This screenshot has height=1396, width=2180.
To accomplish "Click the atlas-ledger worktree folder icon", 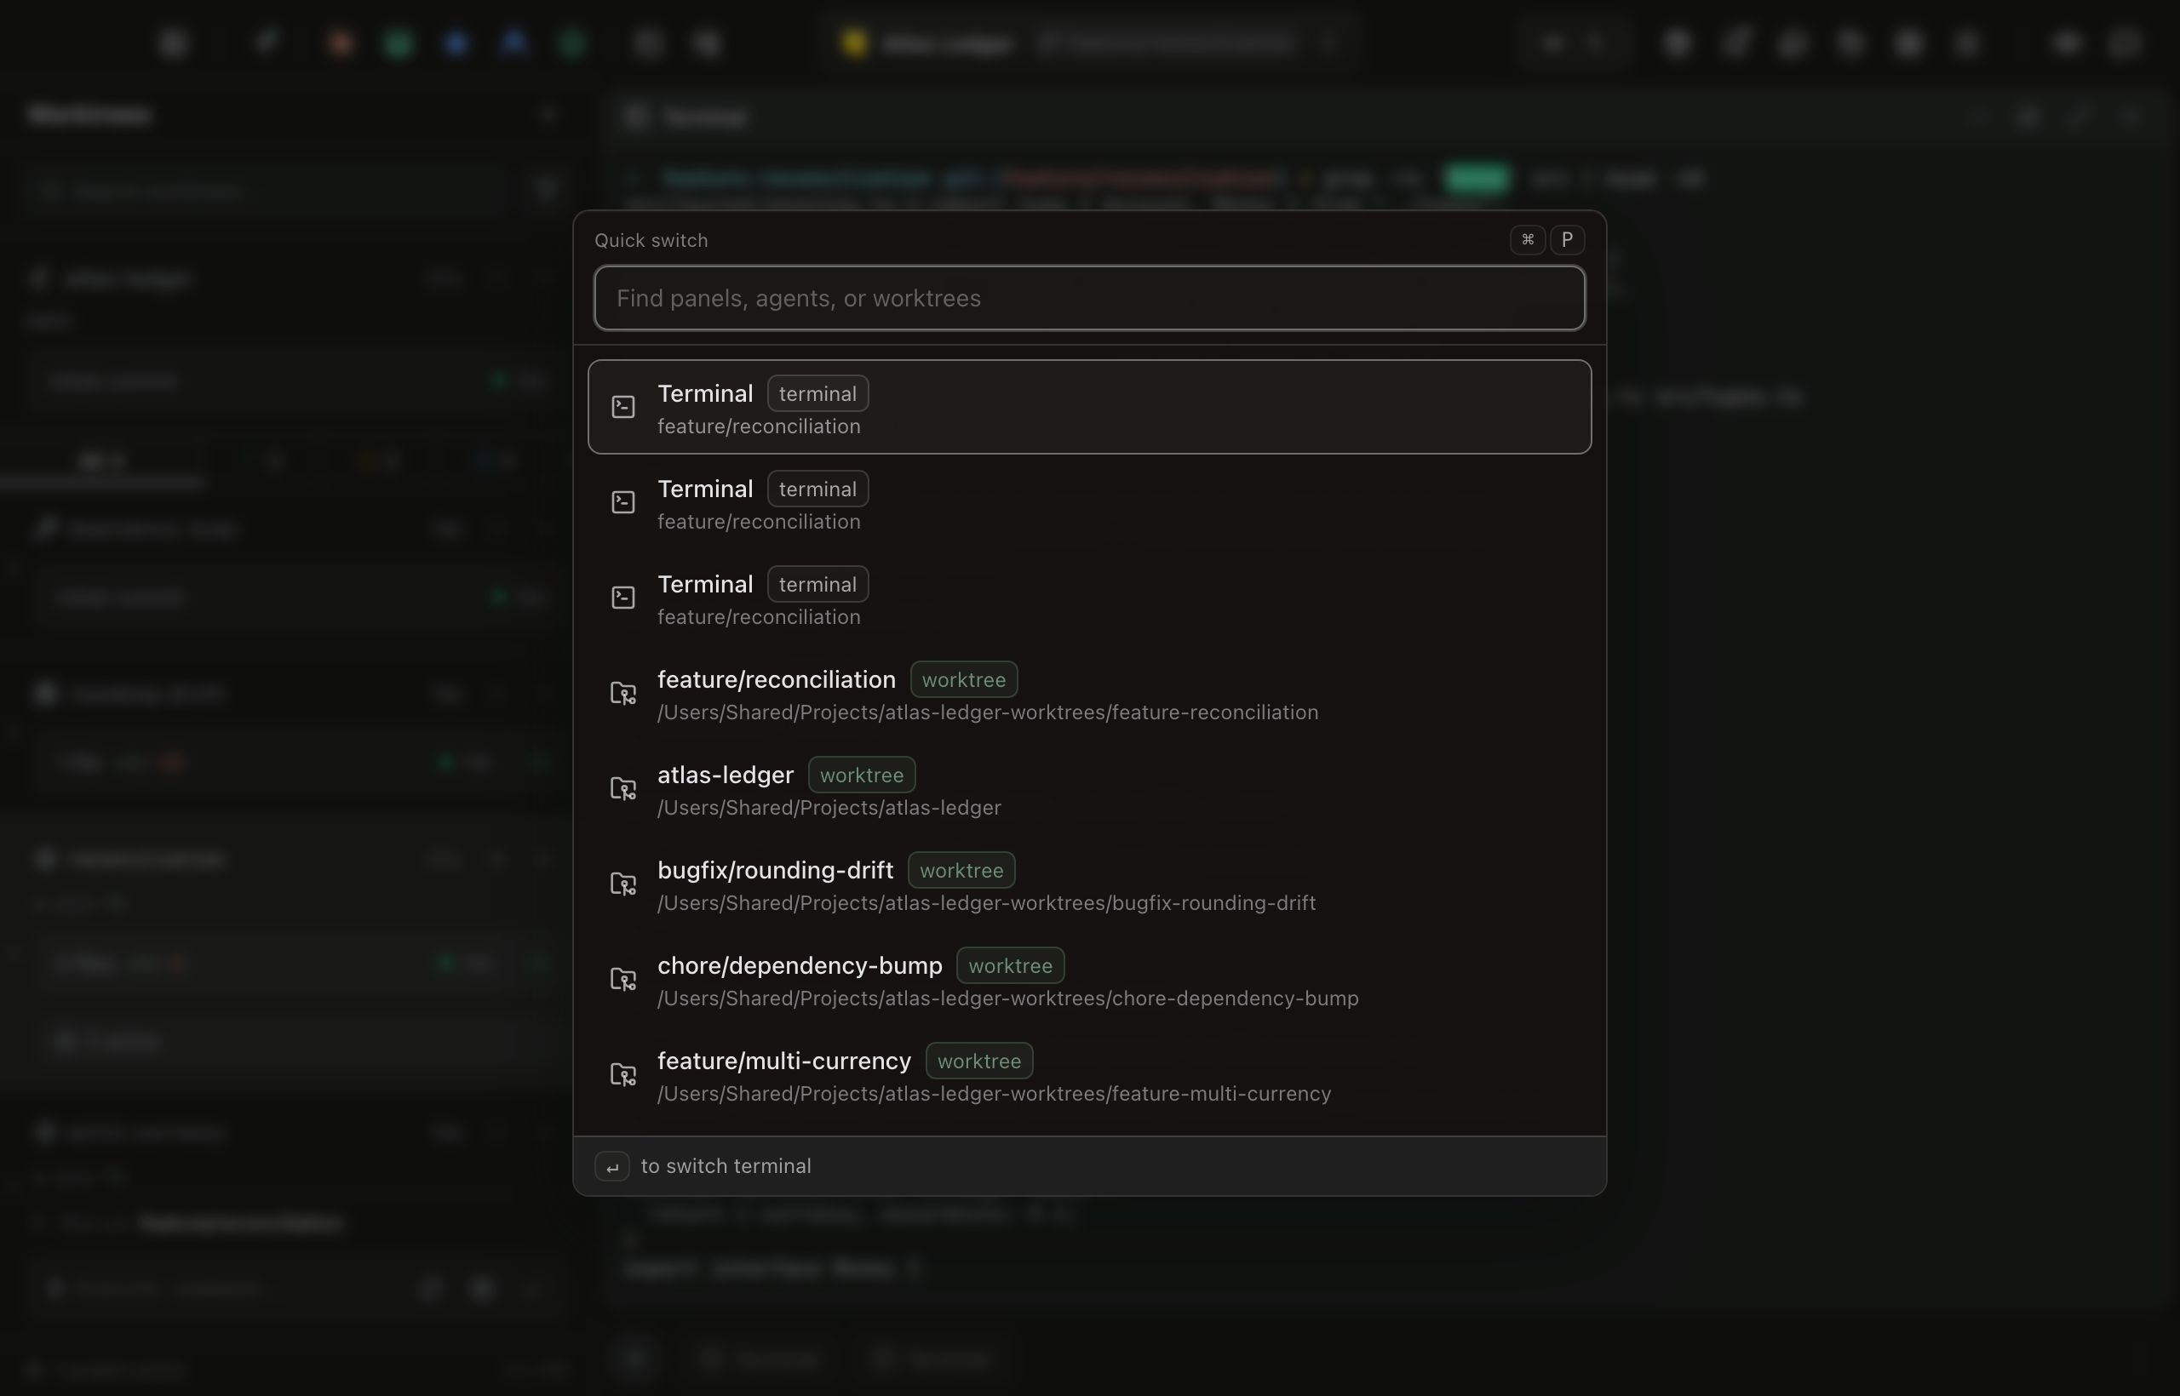I will (x=623, y=788).
